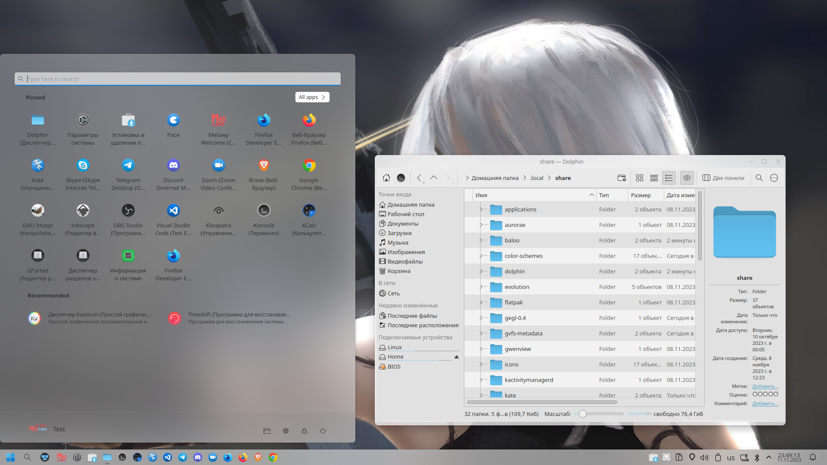Launch OBS Studio from pinned apps
The width and height of the screenshot is (827, 465).
[x=128, y=211]
